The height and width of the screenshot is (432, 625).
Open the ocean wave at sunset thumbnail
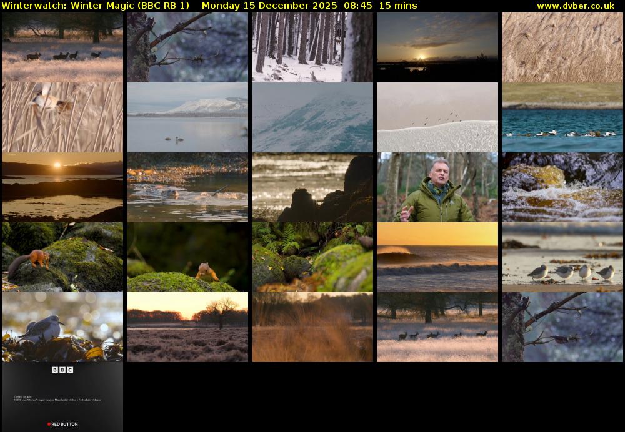coord(437,257)
